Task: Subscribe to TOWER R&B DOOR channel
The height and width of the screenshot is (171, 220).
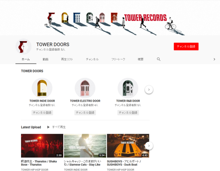Action: click(x=128, y=112)
